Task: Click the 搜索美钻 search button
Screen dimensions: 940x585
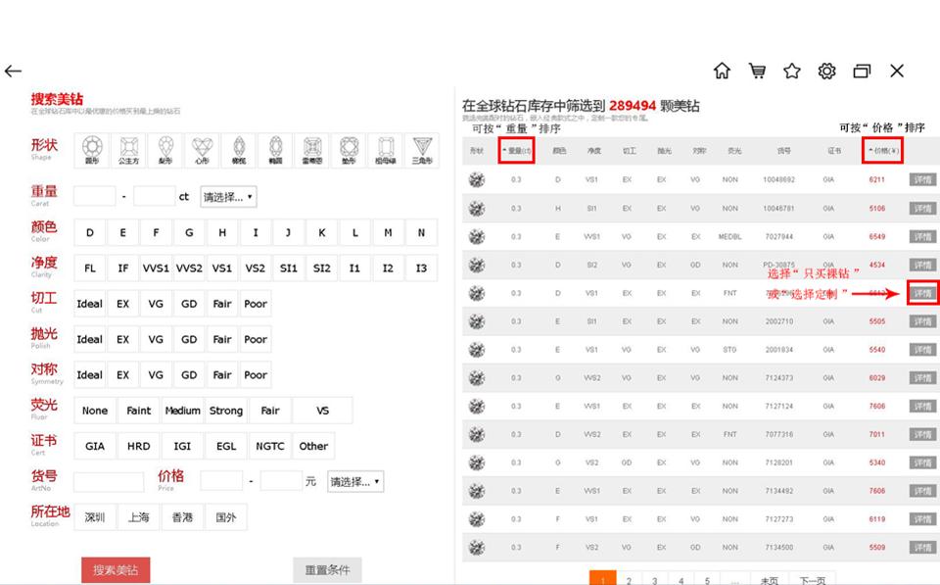Action: coord(115,569)
